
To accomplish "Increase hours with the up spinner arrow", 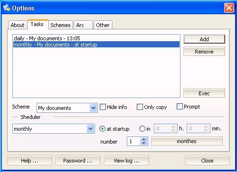I will (173, 127).
